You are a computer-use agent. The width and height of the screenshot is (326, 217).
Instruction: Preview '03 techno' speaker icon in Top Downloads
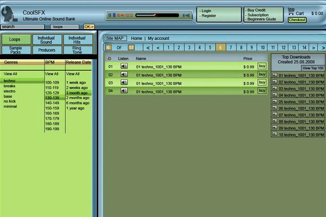pyautogui.click(x=274, y=88)
